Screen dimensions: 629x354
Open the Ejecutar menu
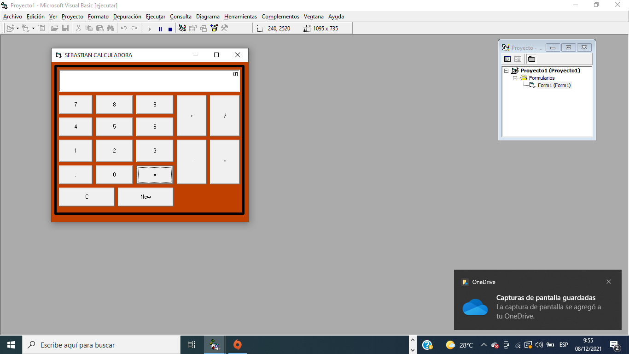[x=156, y=17]
